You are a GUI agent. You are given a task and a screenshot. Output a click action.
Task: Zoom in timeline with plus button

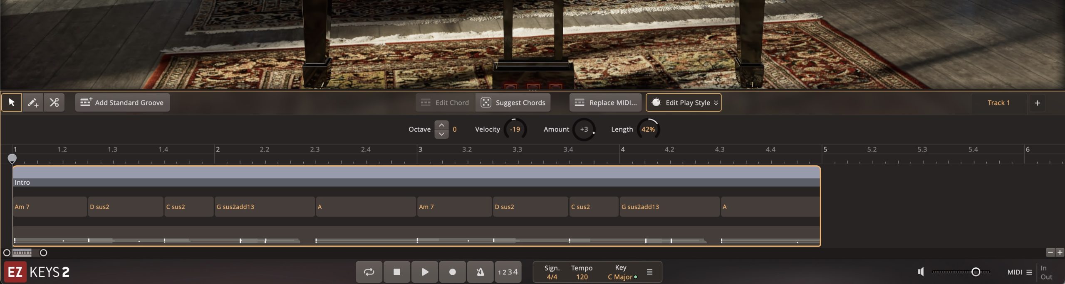[x=1060, y=252]
